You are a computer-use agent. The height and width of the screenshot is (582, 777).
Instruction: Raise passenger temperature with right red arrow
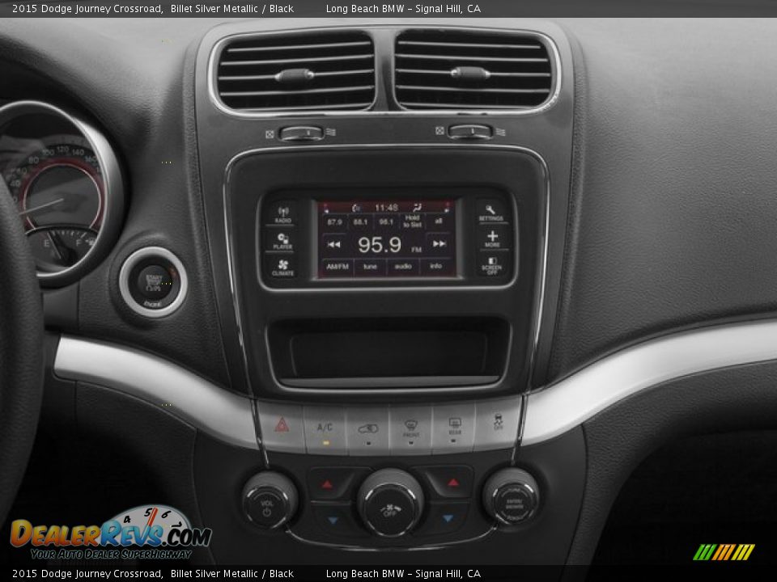[453, 483]
